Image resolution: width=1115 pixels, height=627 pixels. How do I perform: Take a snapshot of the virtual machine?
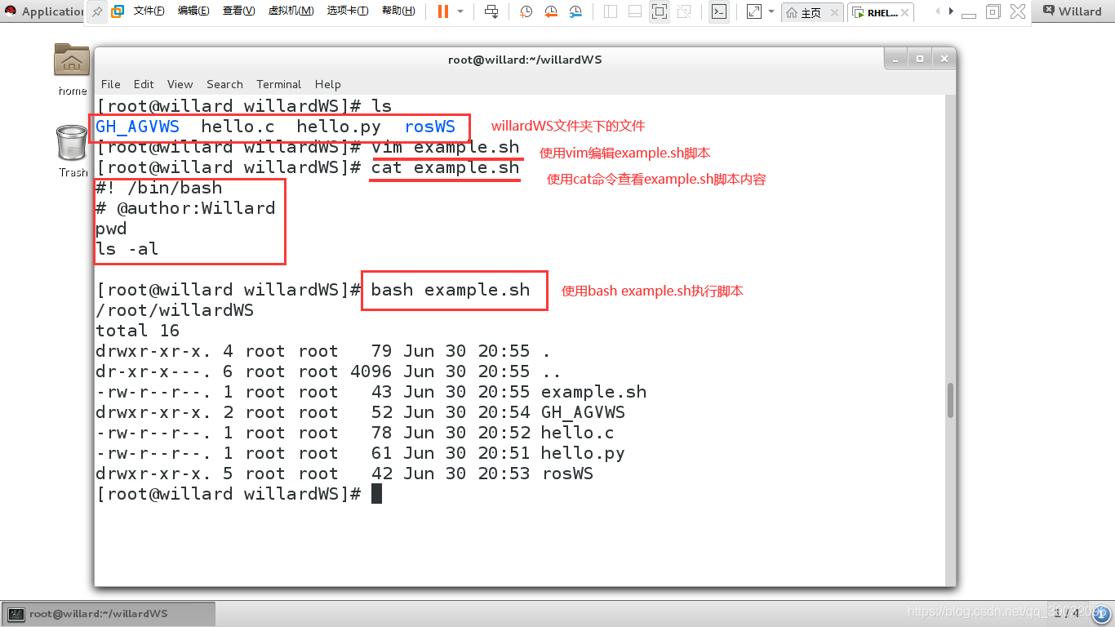(526, 11)
